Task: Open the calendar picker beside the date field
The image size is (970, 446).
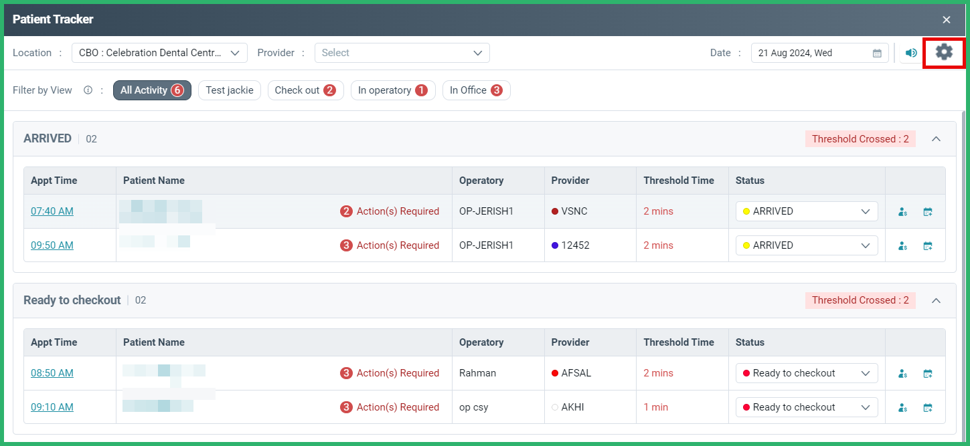Action: [877, 52]
